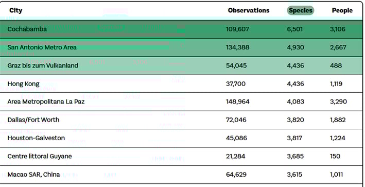Click San Antonio's 4,930 species count
The image size is (365, 187).
[x=296, y=47]
